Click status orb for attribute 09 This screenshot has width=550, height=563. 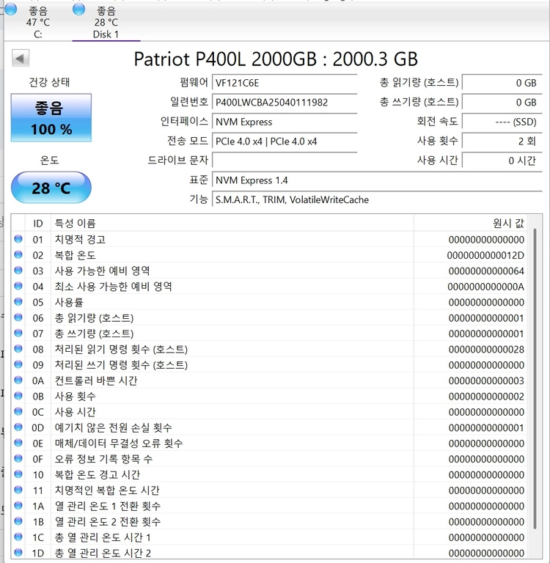click(18, 364)
